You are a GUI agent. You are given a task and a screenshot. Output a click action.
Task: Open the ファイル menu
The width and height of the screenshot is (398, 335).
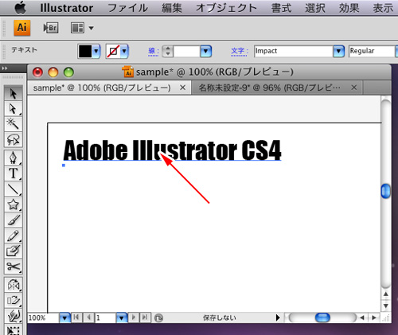tap(127, 8)
